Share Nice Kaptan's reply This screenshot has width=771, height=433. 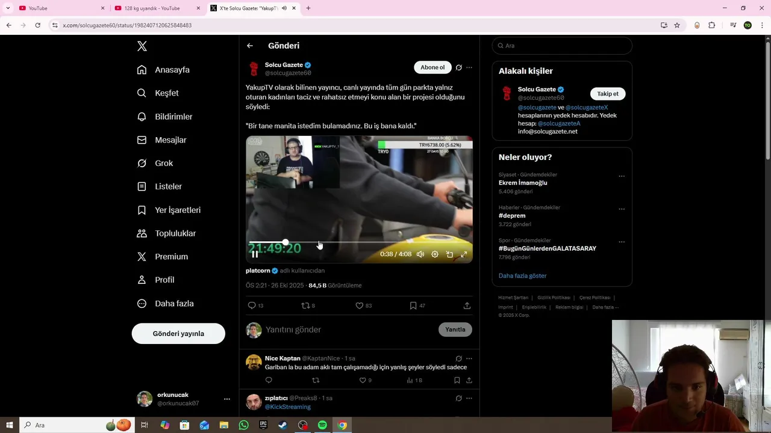point(469,380)
